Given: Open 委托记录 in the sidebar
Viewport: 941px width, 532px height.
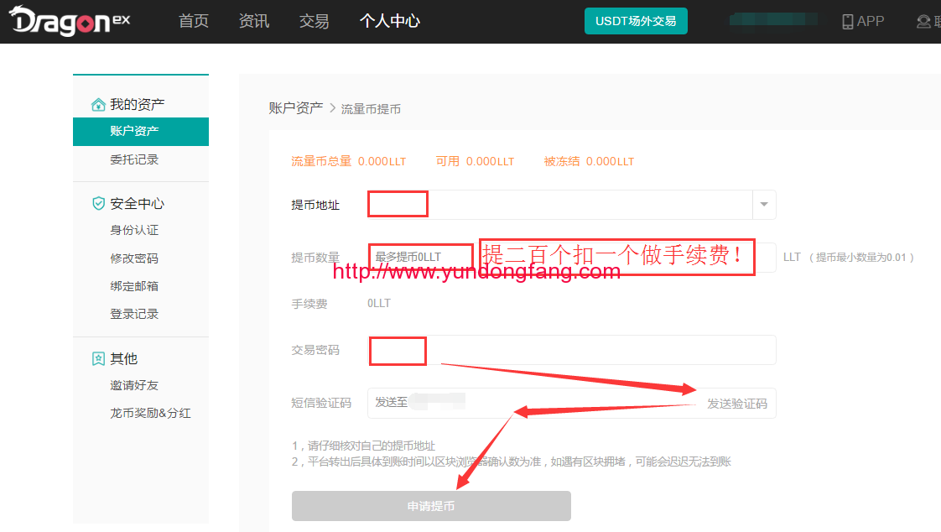Looking at the screenshot, I should [134, 159].
